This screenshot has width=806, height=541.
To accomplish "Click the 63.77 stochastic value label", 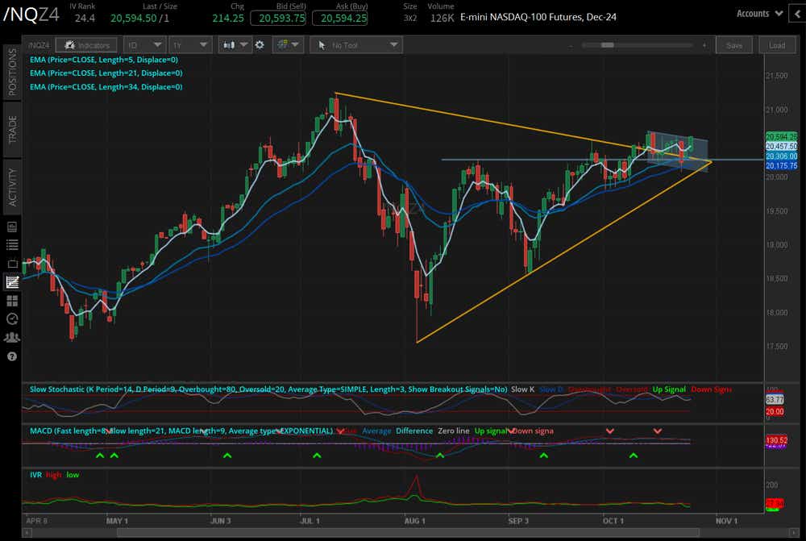I will (x=774, y=400).
